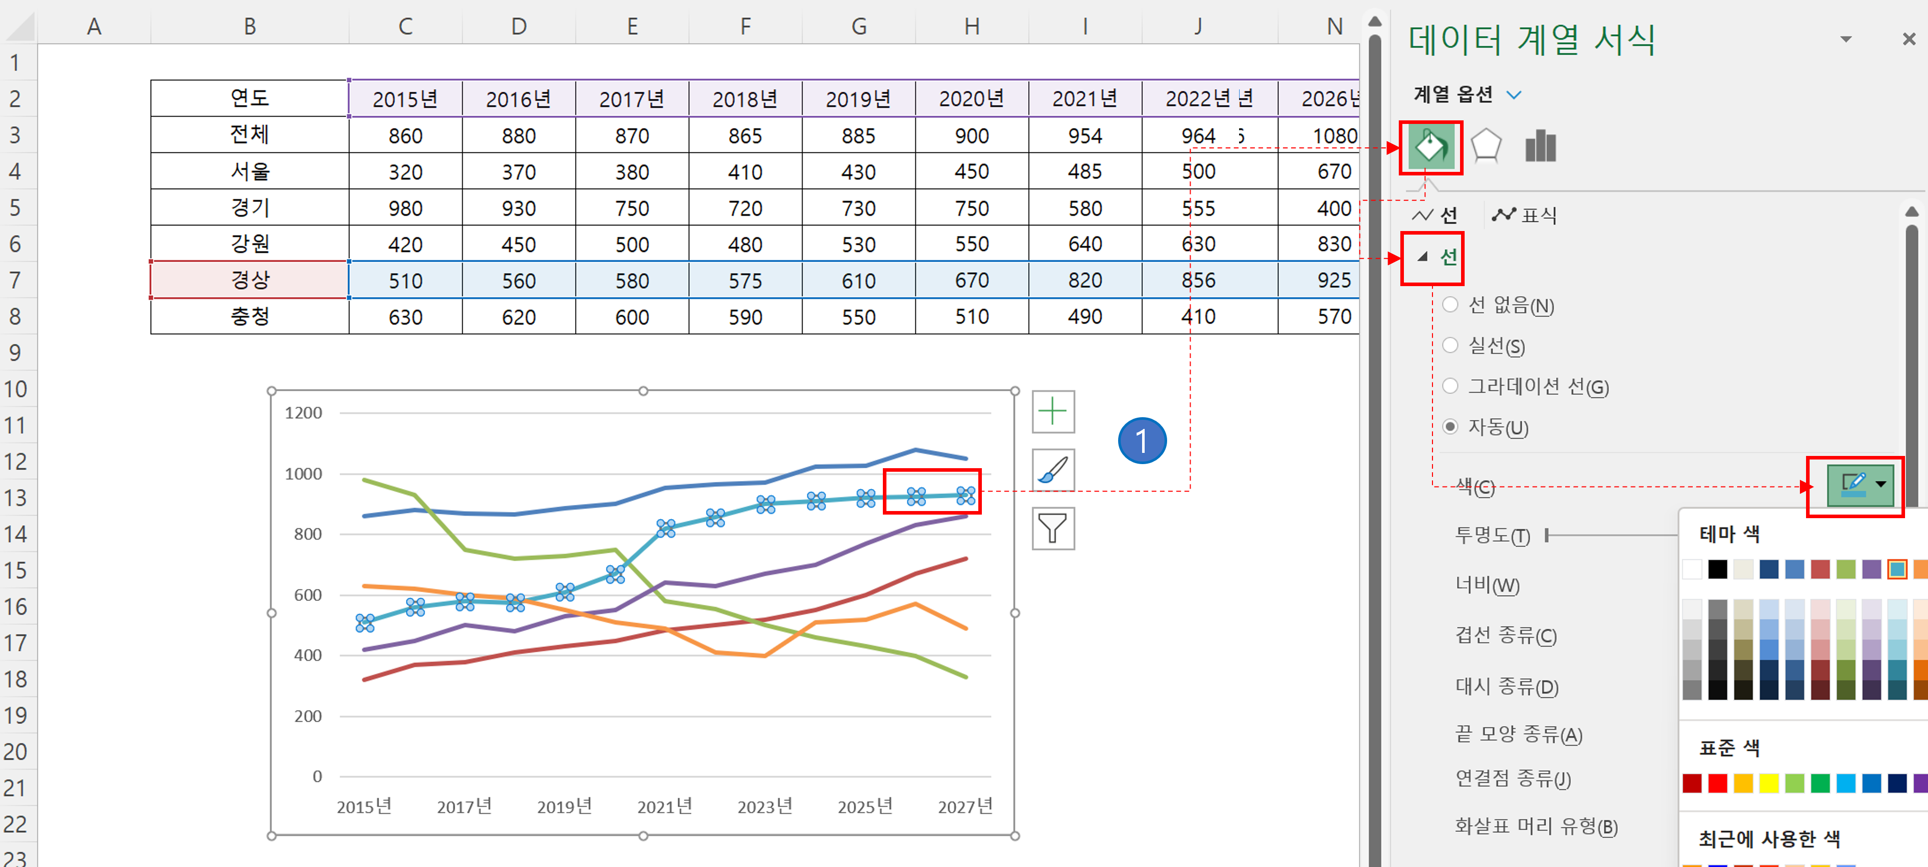Click cell B7 labeled 경상
The height and width of the screenshot is (867, 1928).
pyautogui.click(x=249, y=280)
